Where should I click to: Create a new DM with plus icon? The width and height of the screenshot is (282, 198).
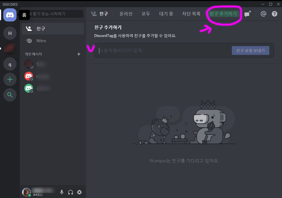(x=79, y=54)
